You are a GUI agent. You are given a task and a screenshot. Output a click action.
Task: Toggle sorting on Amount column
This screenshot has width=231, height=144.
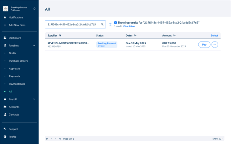174,35
